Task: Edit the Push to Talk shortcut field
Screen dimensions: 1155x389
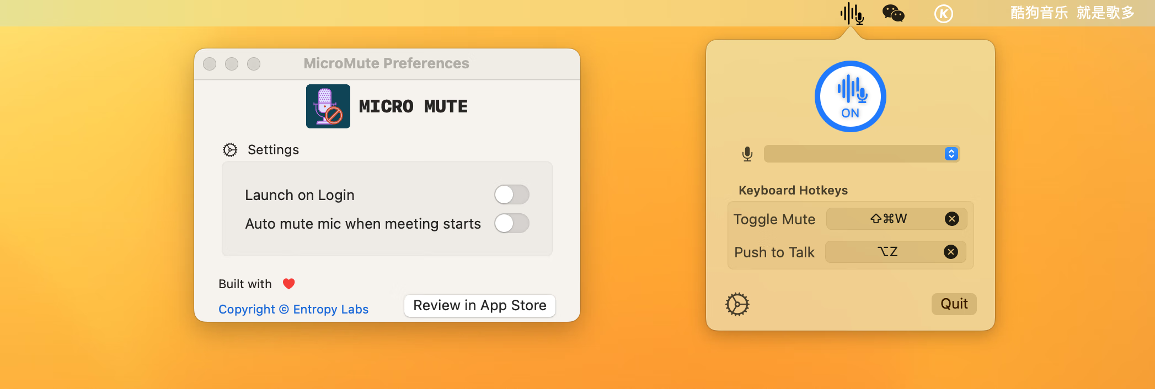Action: click(886, 252)
